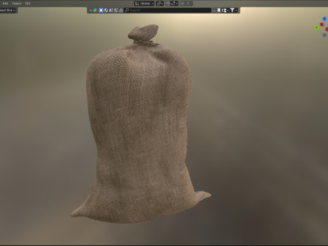Viewport: 328px width, 246px height.
Task: Click the red X axis gizmo handle
Action: pos(322,25)
